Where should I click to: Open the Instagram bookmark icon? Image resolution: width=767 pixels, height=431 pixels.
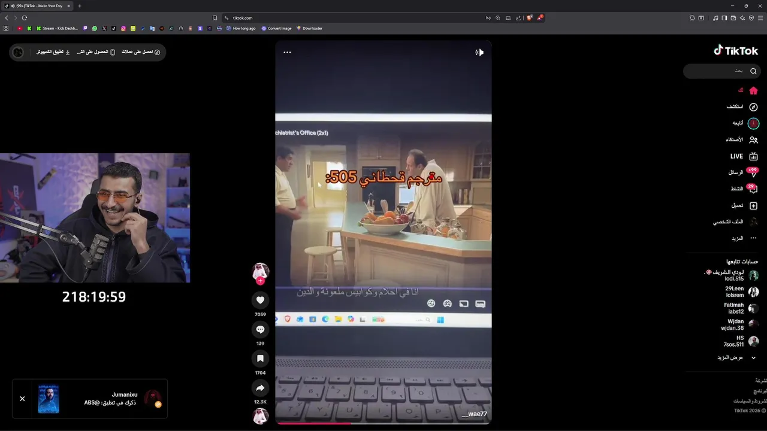pos(123,28)
